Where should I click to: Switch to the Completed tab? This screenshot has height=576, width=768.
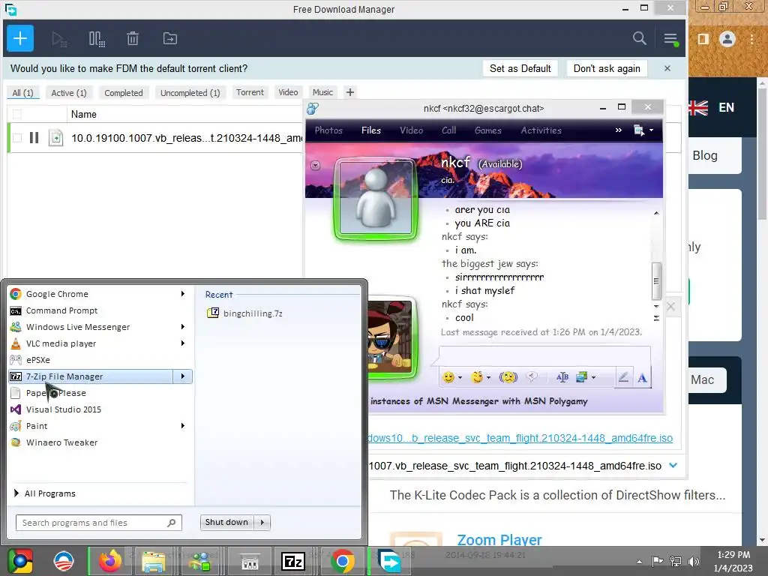tap(124, 92)
